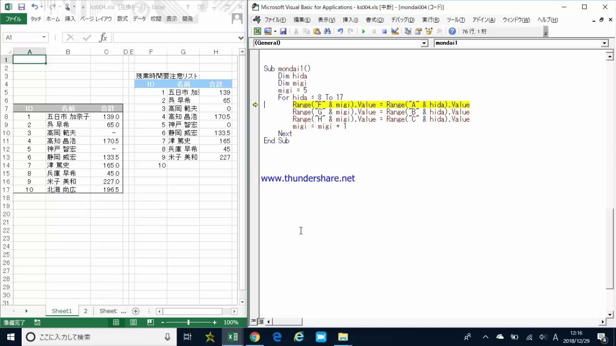The image size is (616, 346).
Task: Switch to Excel via View Microsoft Excel icon
Action: (257, 31)
